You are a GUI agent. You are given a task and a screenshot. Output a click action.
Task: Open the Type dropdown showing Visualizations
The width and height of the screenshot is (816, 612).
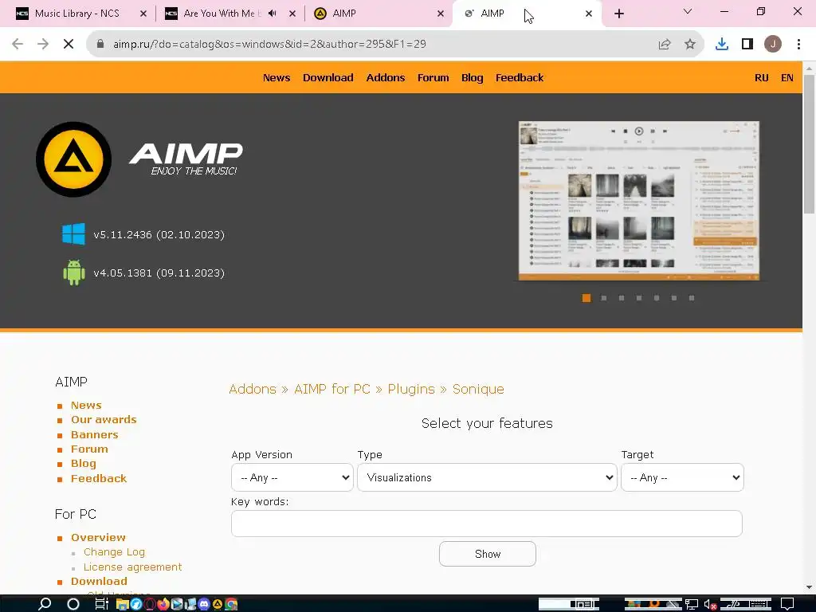[x=487, y=477]
